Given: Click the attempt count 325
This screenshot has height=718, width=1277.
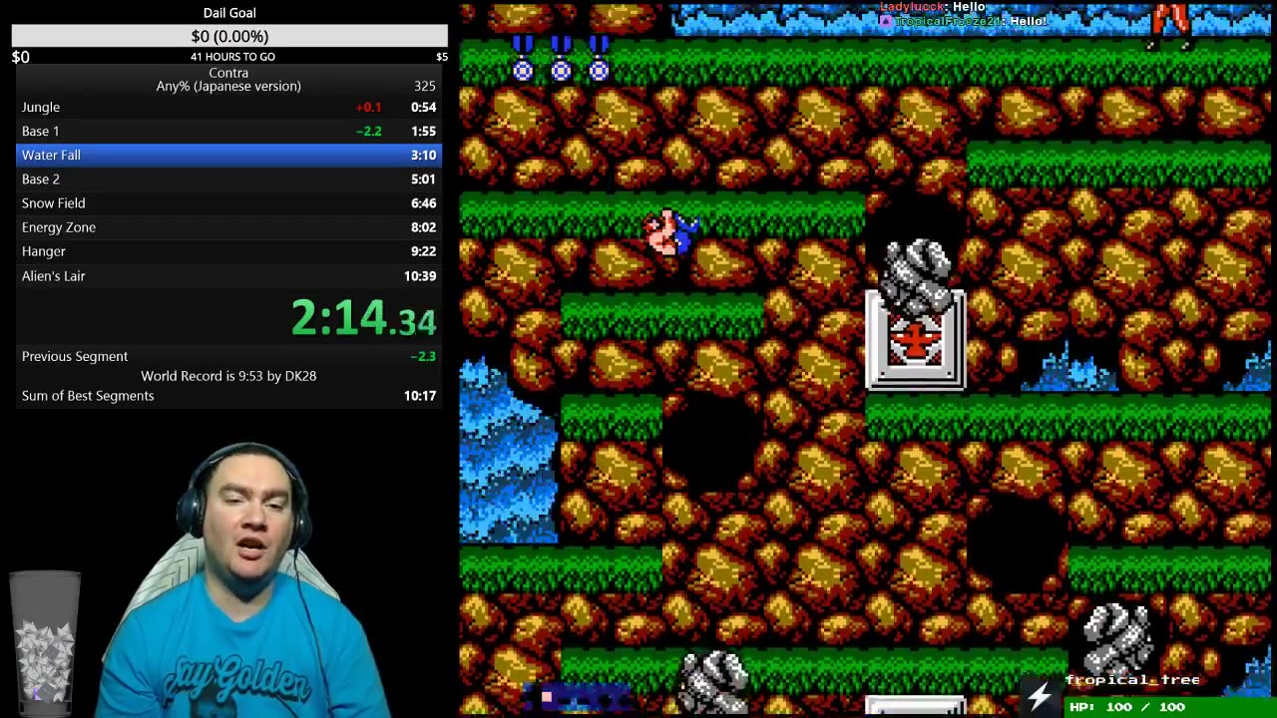Looking at the screenshot, I should [x=425, y=86].
